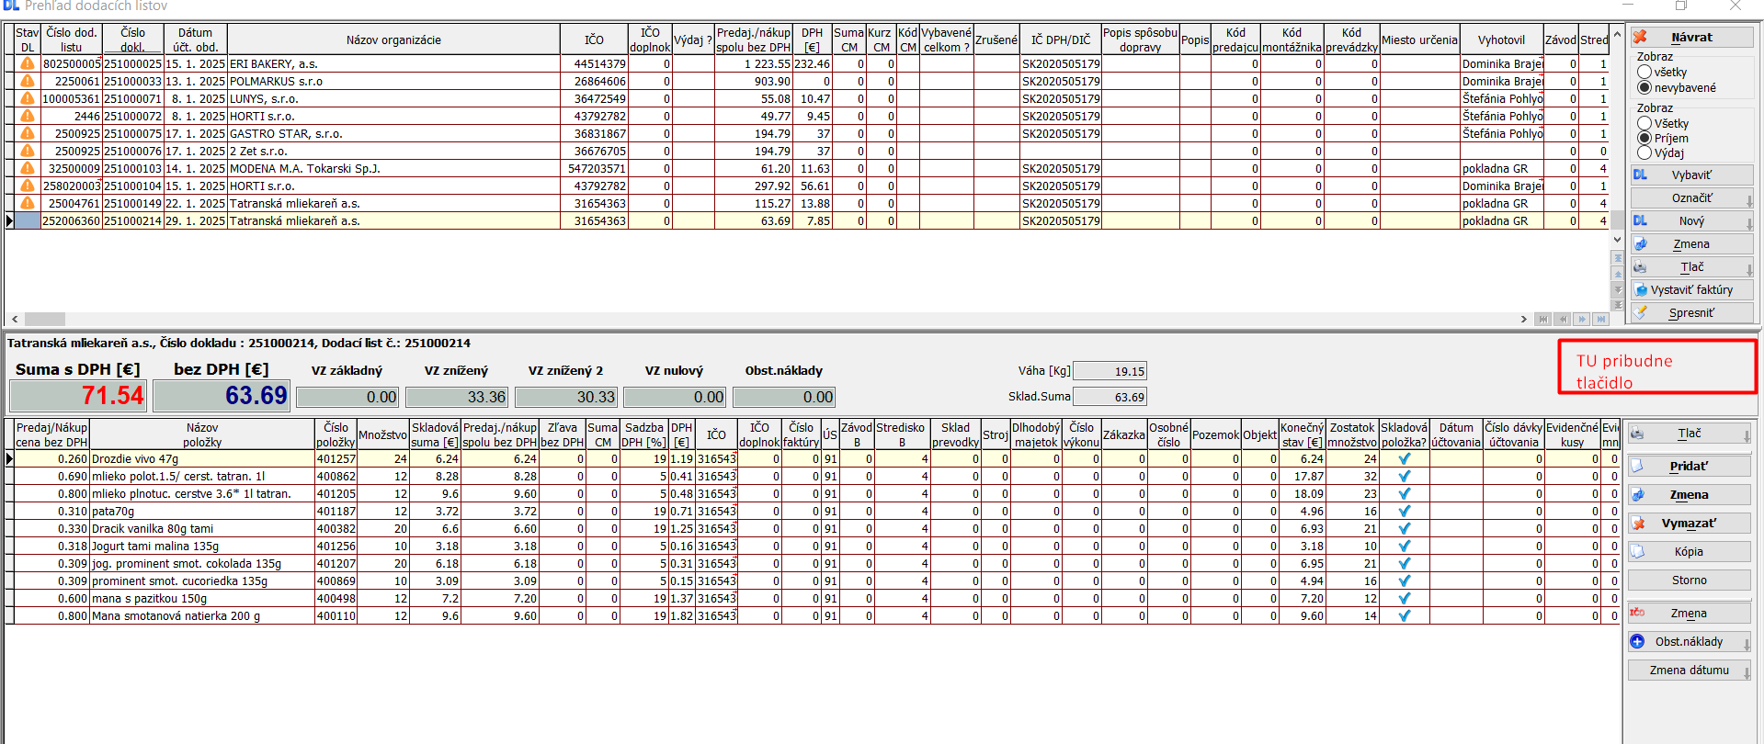Select the upper 'všetky' radio option

[x=1645, y=73]
